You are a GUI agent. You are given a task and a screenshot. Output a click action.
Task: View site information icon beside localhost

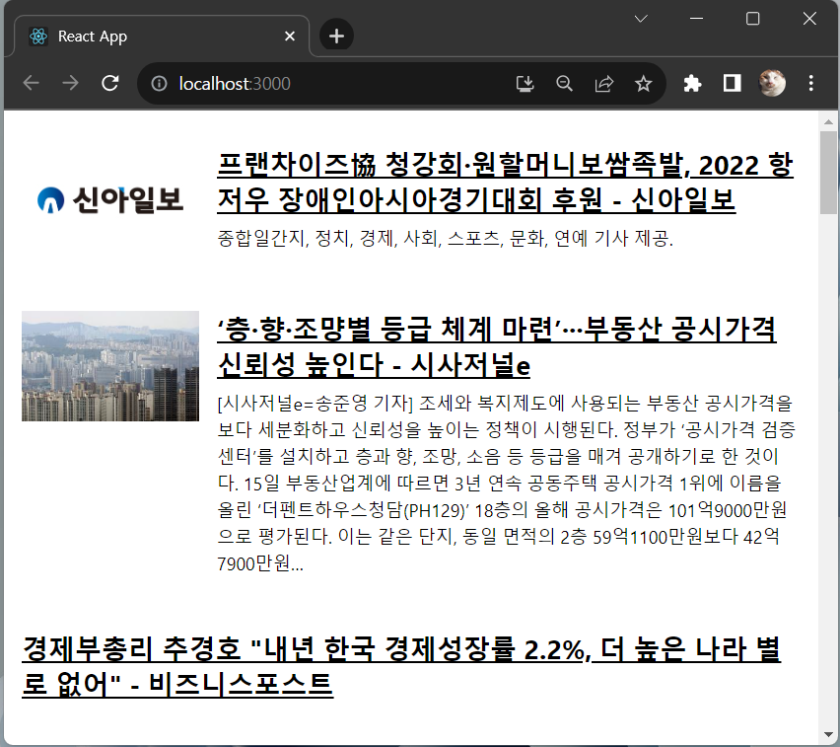click(x=159, y=84)
